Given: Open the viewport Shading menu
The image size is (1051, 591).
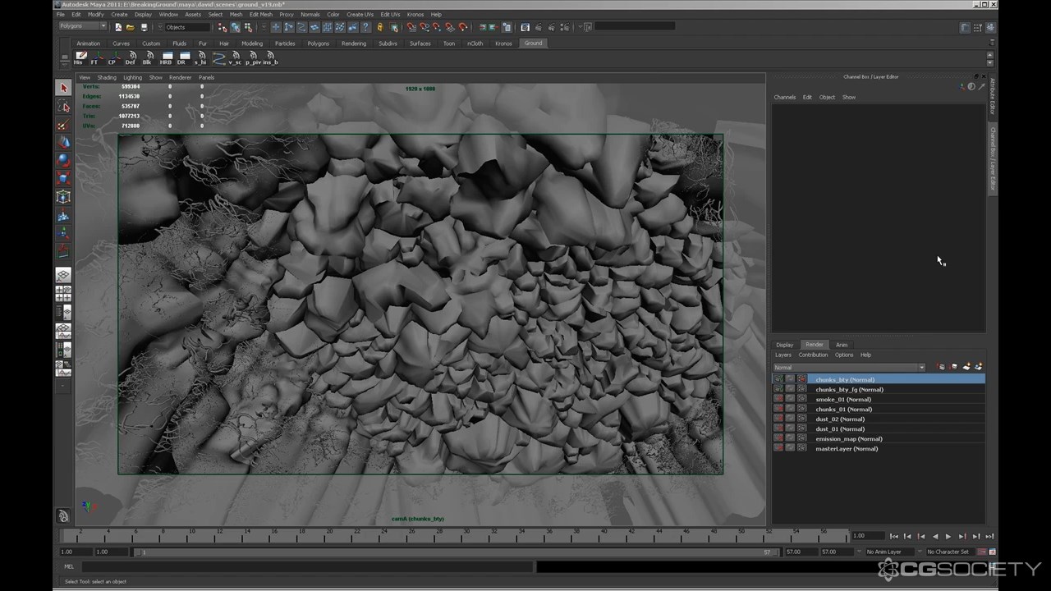Looking at the screenshot, I should [x=107, y=77].
